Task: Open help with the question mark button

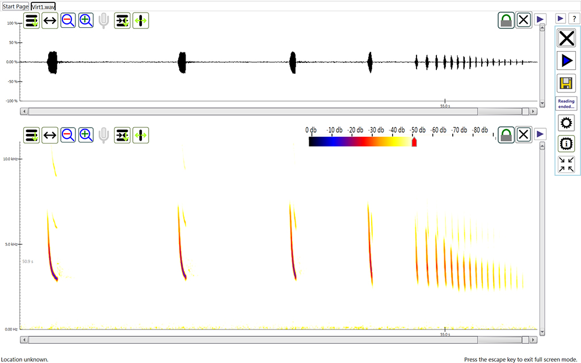Action: click(573, 19)
